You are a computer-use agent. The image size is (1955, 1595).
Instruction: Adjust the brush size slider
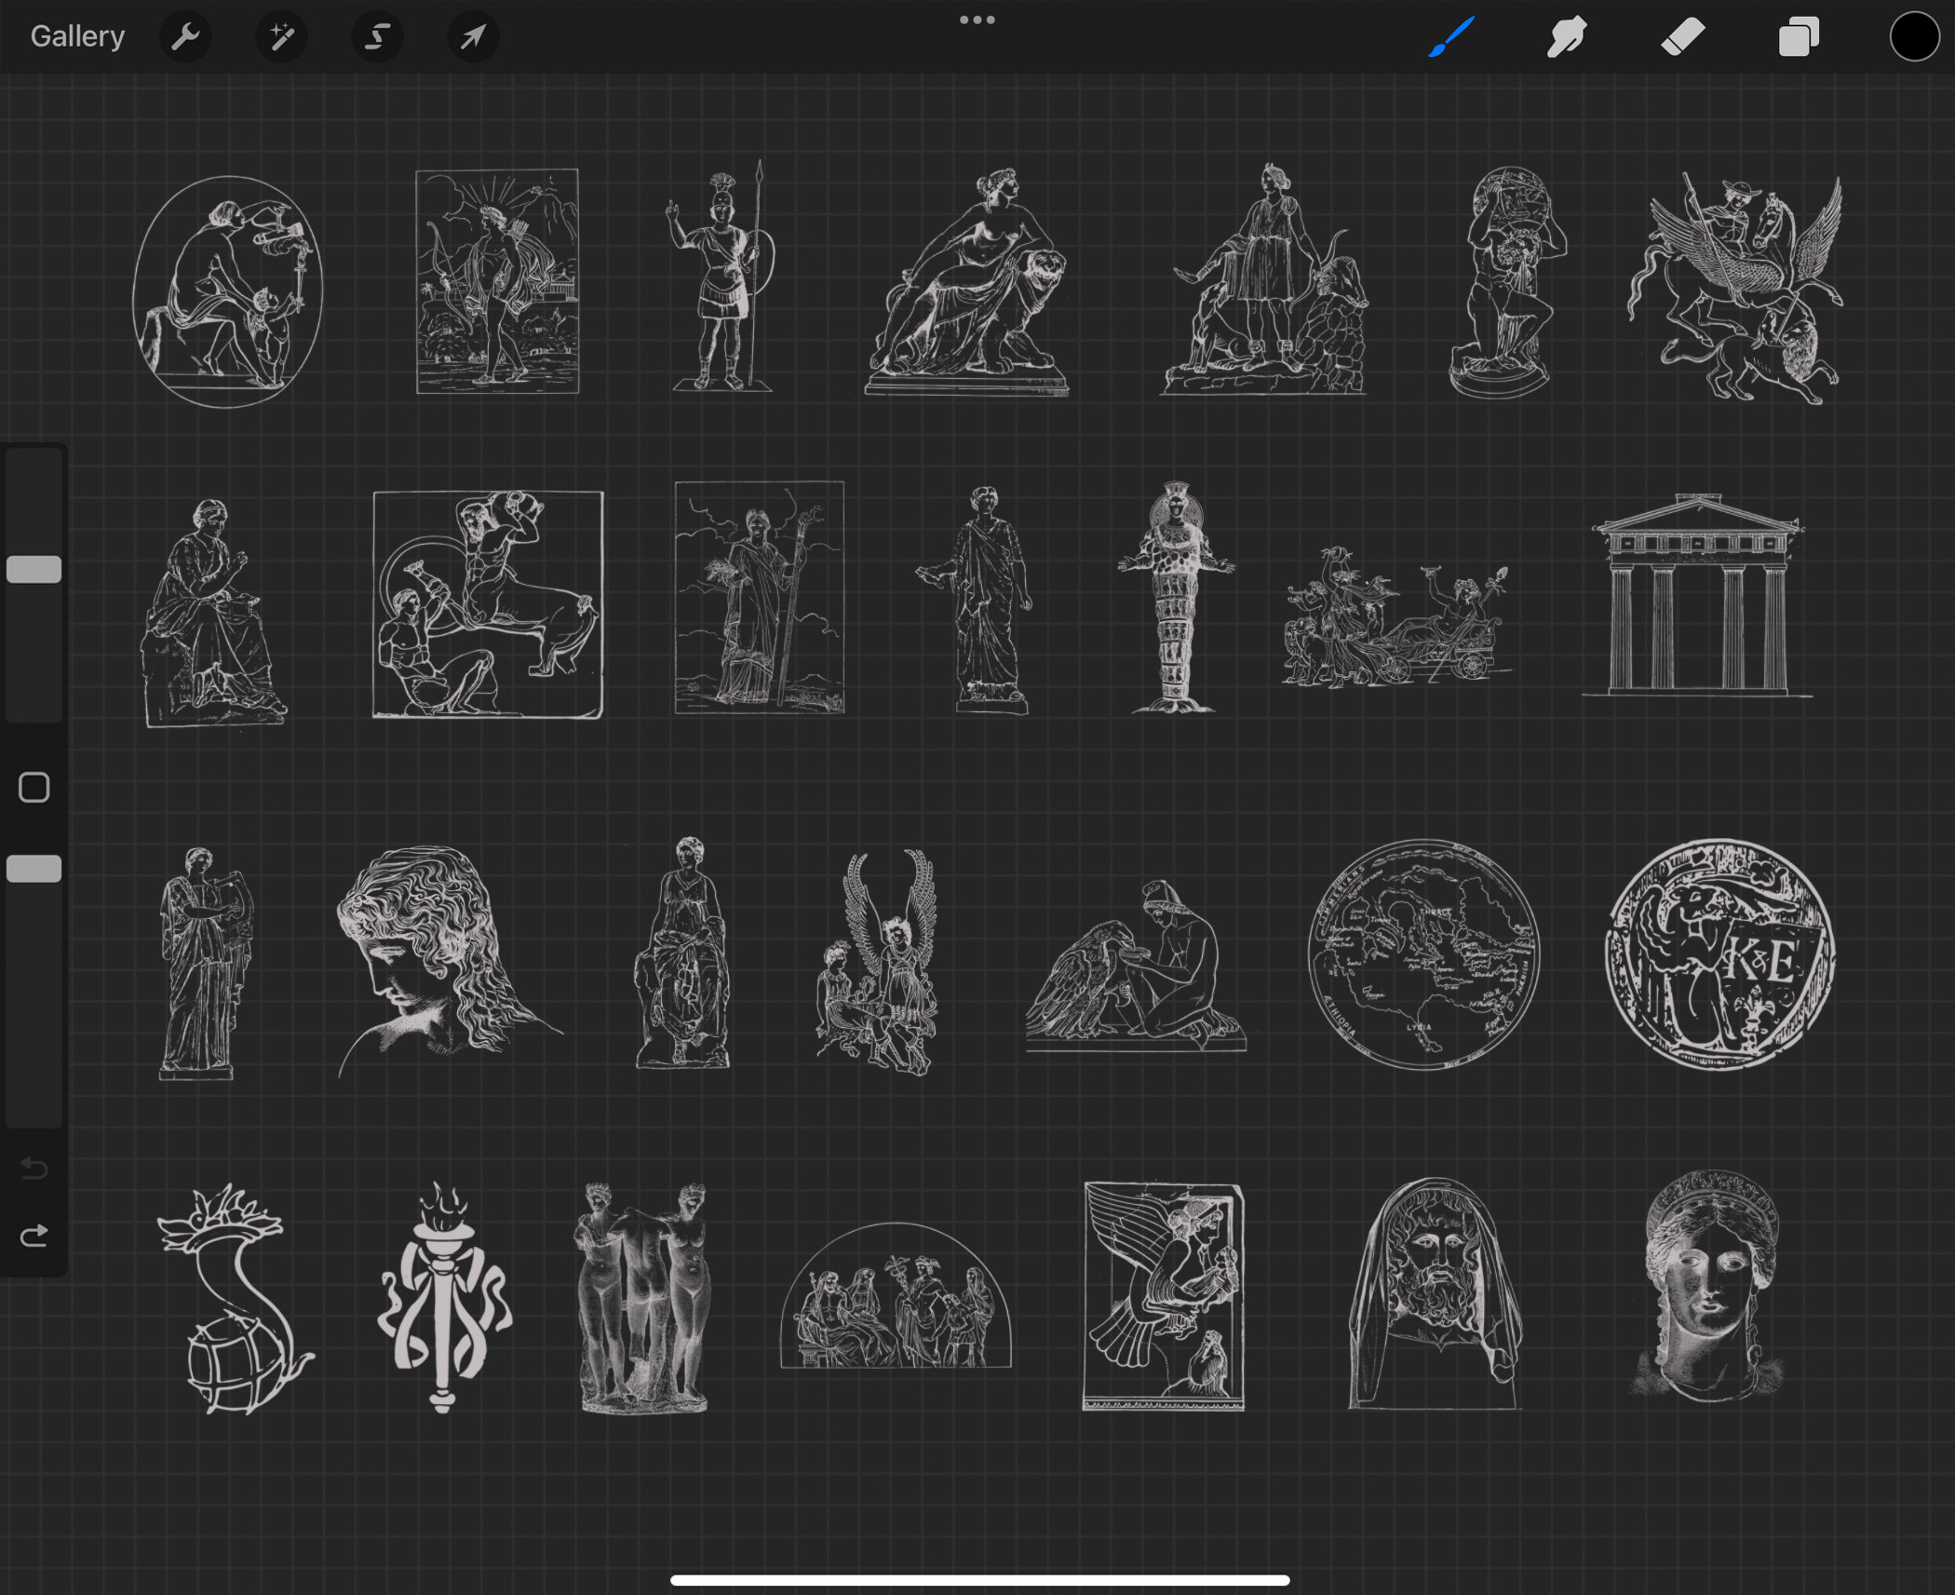point(34,568)
